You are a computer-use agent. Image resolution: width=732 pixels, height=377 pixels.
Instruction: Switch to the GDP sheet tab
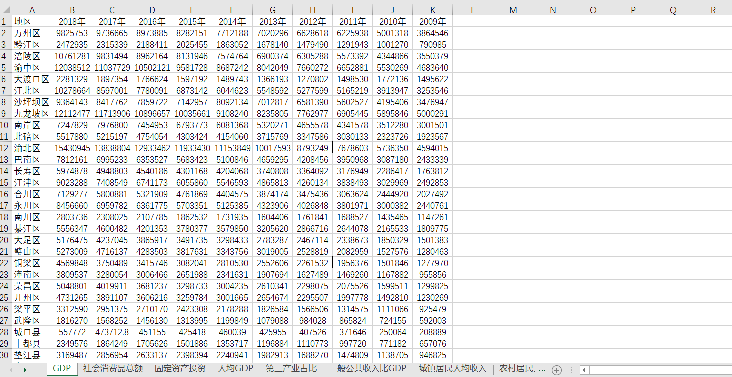pyautogui.click(x=62, y=369)
